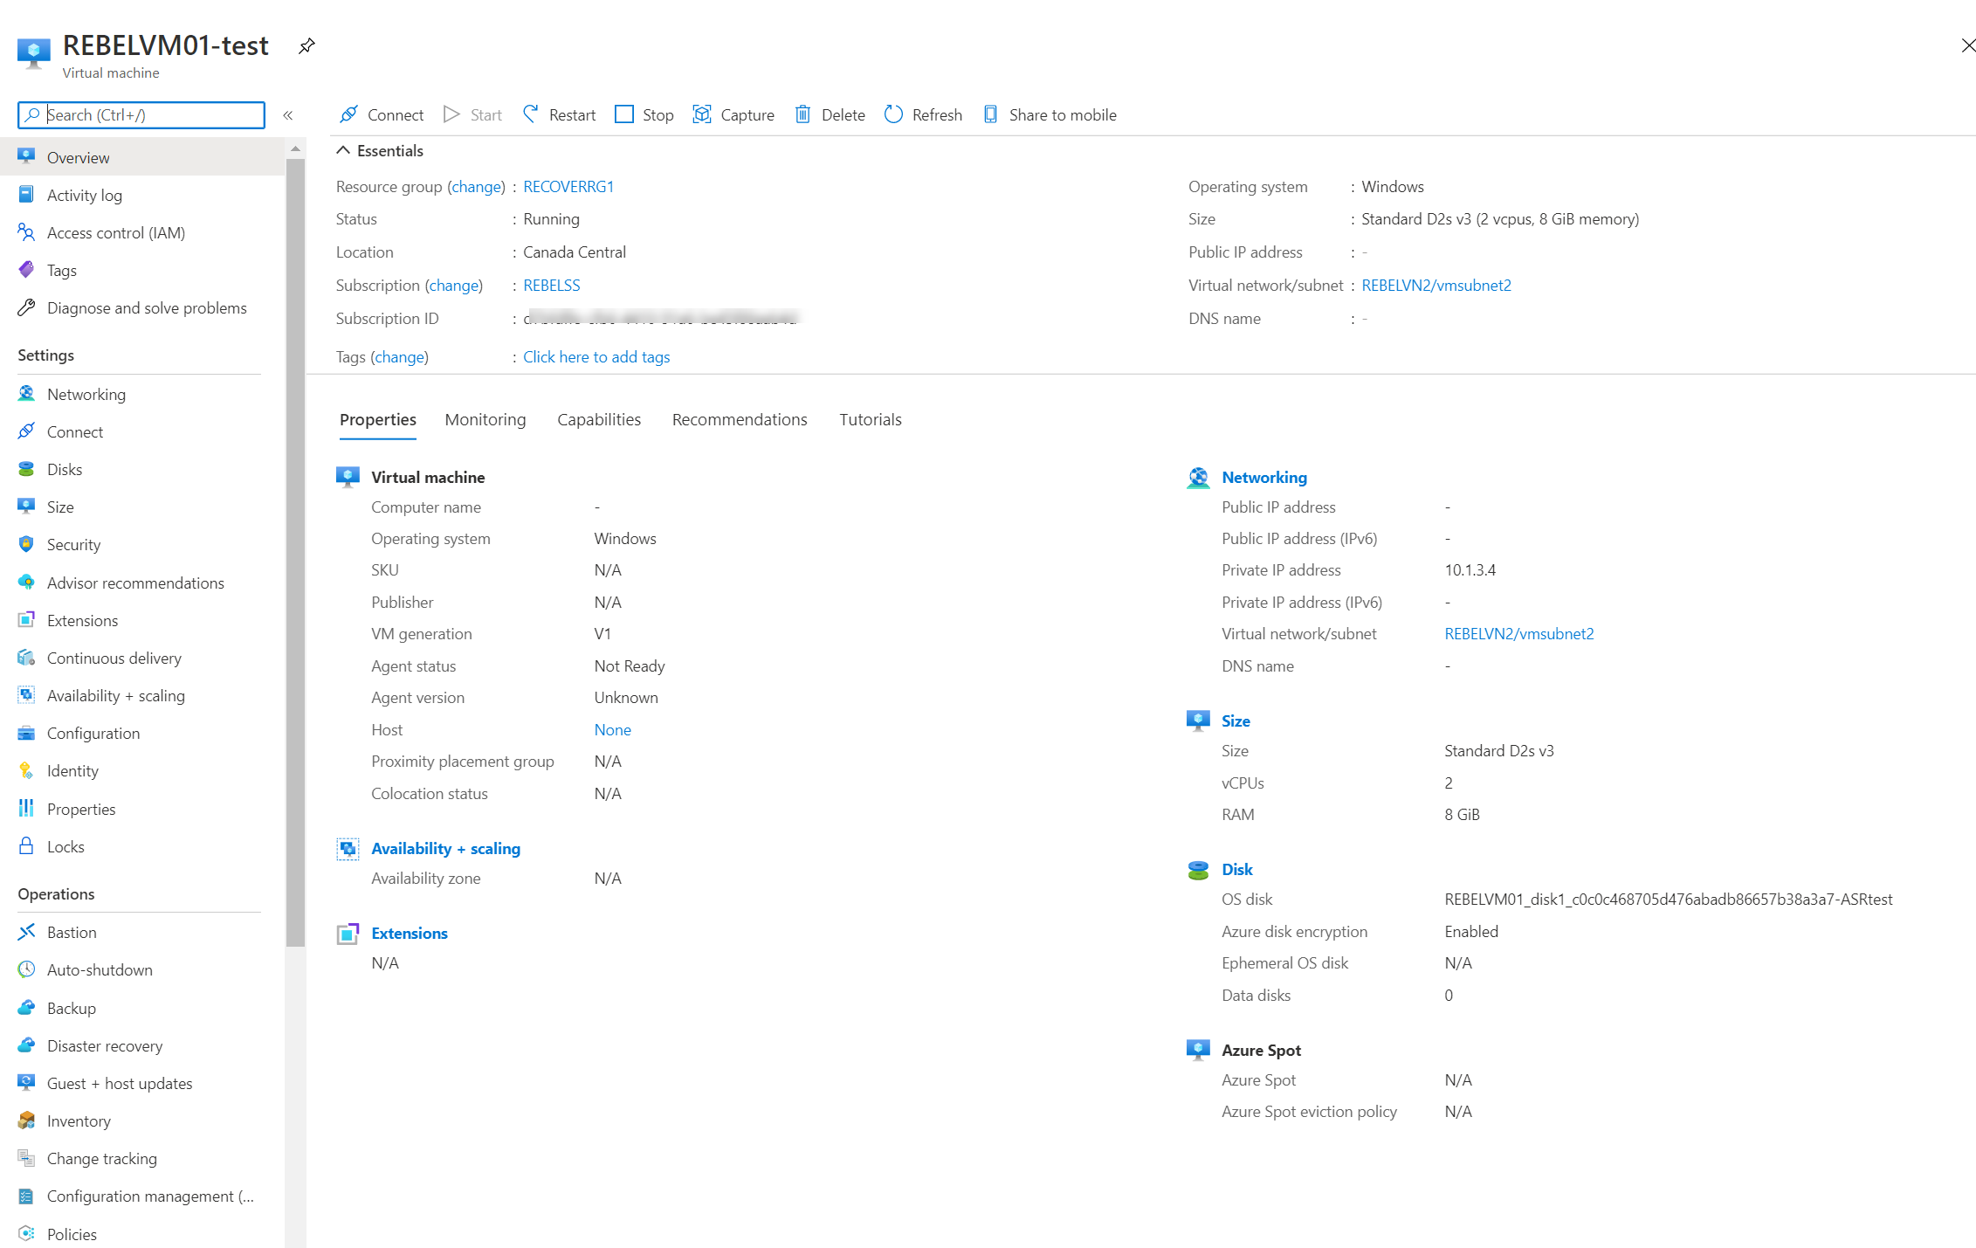1976x1248 pixels.
Task: Open the Size properties heading link
Action: [1236, 721]
